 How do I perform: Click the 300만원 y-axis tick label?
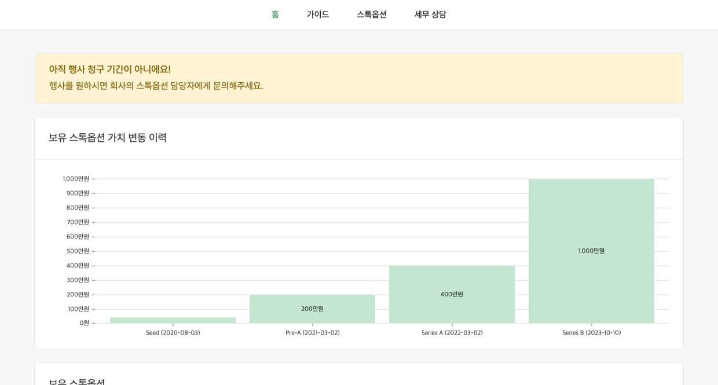78,280
